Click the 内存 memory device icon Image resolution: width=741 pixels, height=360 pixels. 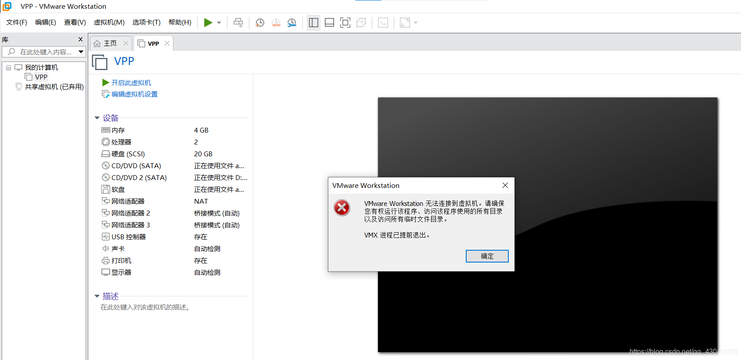point(106,130)
